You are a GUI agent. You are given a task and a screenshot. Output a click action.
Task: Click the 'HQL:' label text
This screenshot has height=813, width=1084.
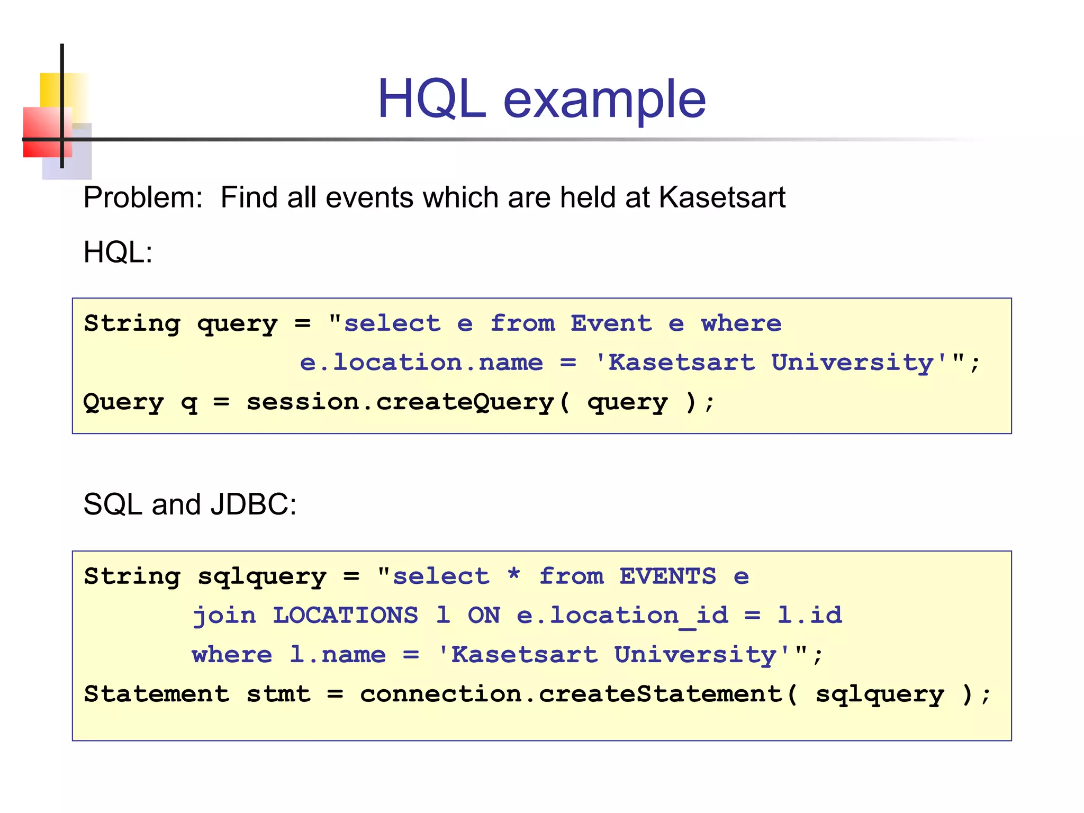click(118, 252)
